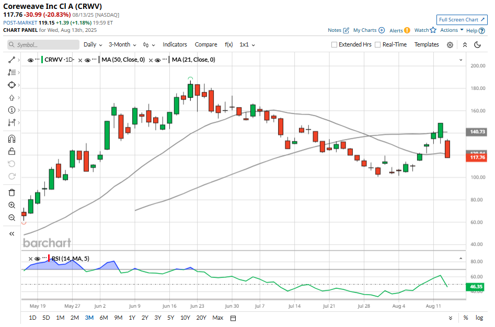
Task: Open the 3-Month period dropdown
Action: click(x=122, y=45)
